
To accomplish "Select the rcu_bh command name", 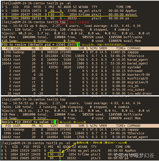I will click(133, 86).
